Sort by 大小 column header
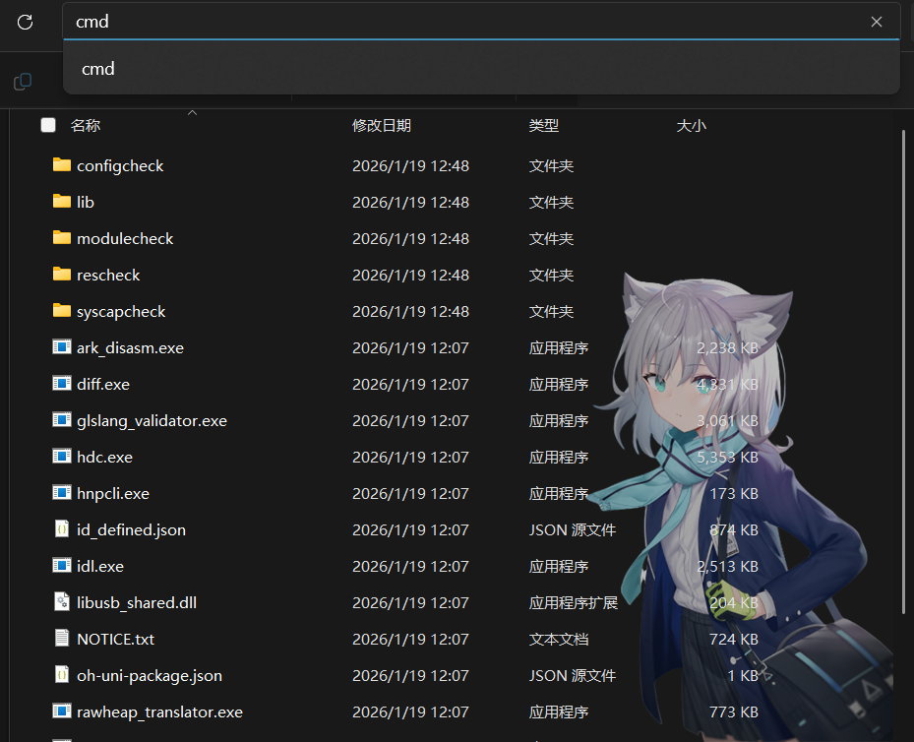 pos(691,125)
